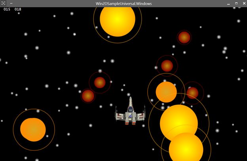Click the 015 counter text
This screenshot has height=161, width=247.
[7, 9]
